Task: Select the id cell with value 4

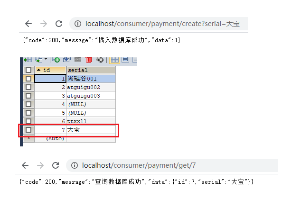Action: click(x=50, y=104)
